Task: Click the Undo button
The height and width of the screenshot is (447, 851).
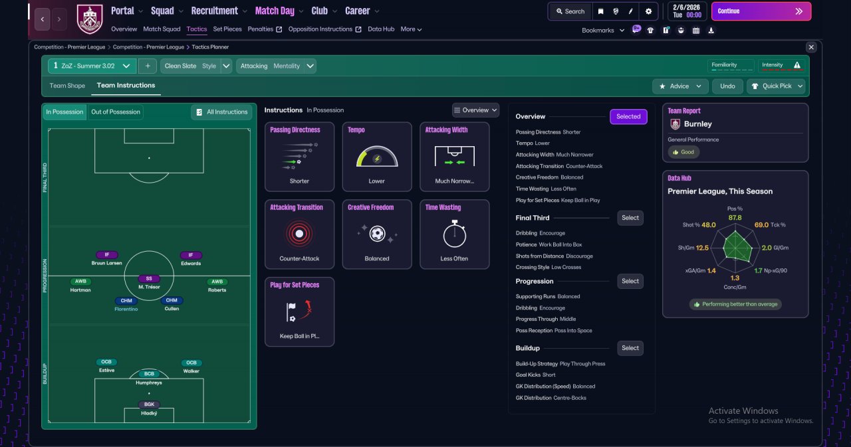Action: 727,86
